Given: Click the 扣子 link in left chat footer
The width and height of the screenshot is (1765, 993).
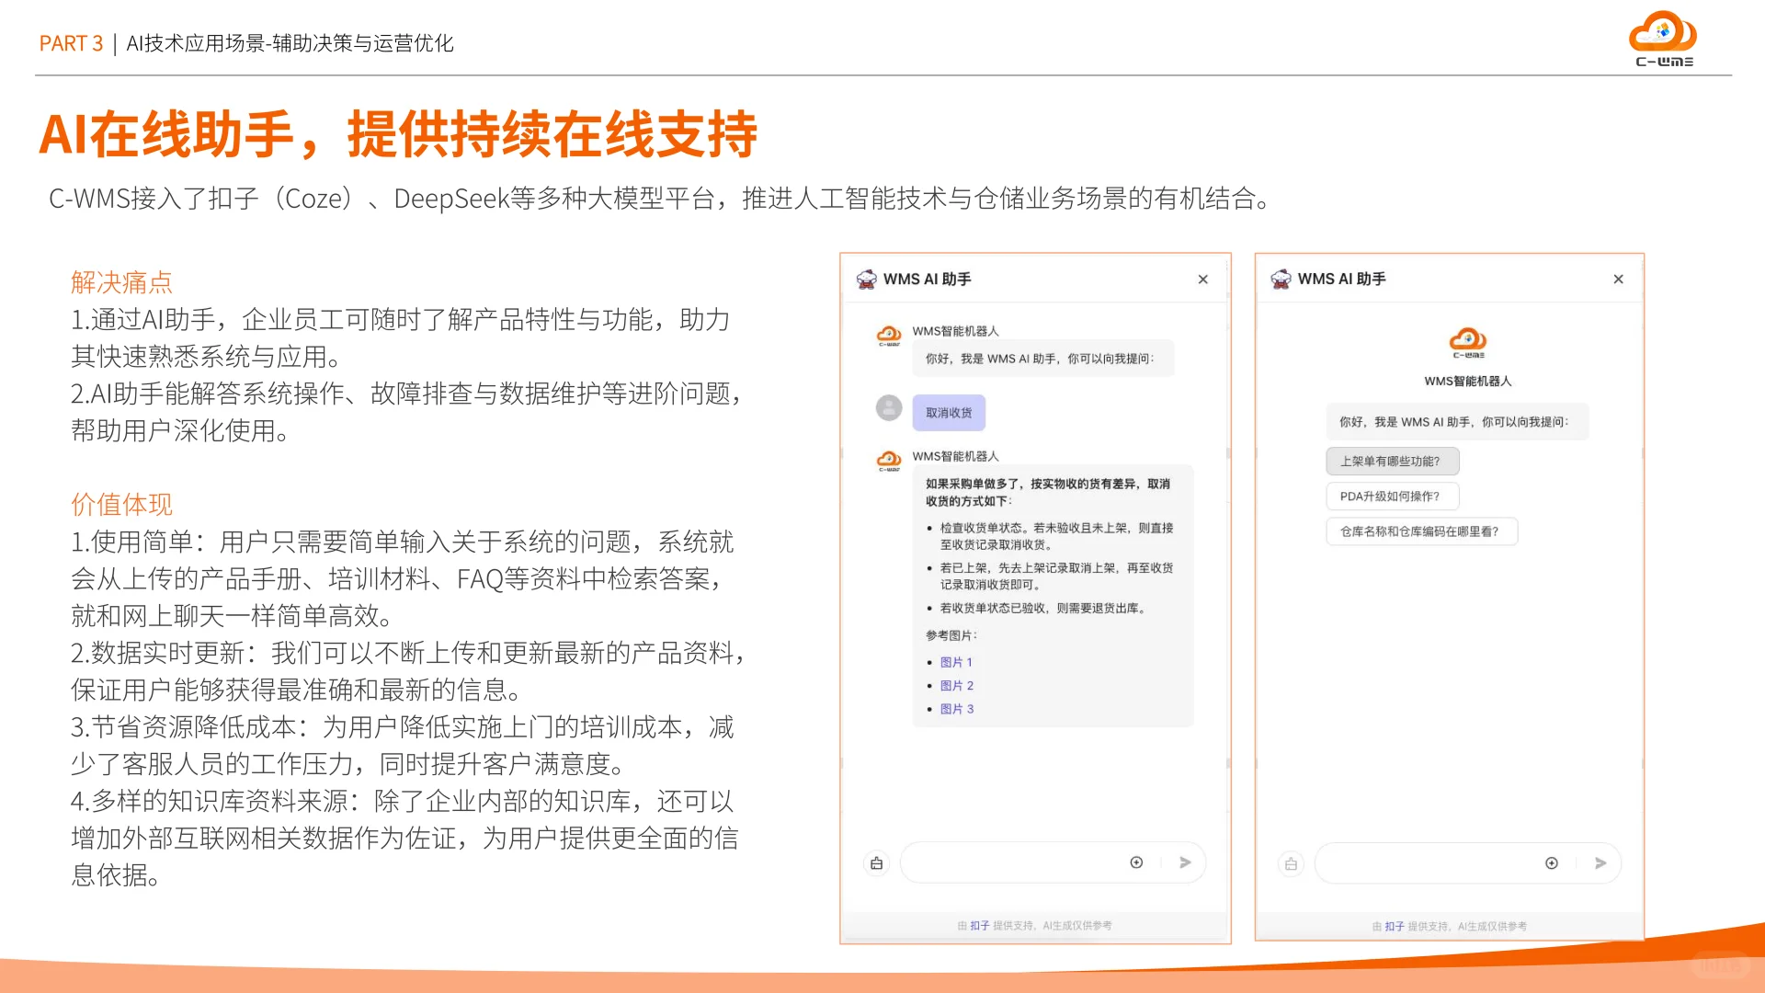Looking at the screenshot, I should pyautogui.click(x=978, y=926).
